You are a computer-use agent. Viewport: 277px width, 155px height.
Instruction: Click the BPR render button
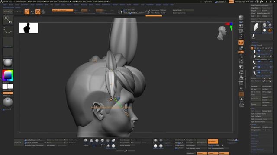coord(241,18)
